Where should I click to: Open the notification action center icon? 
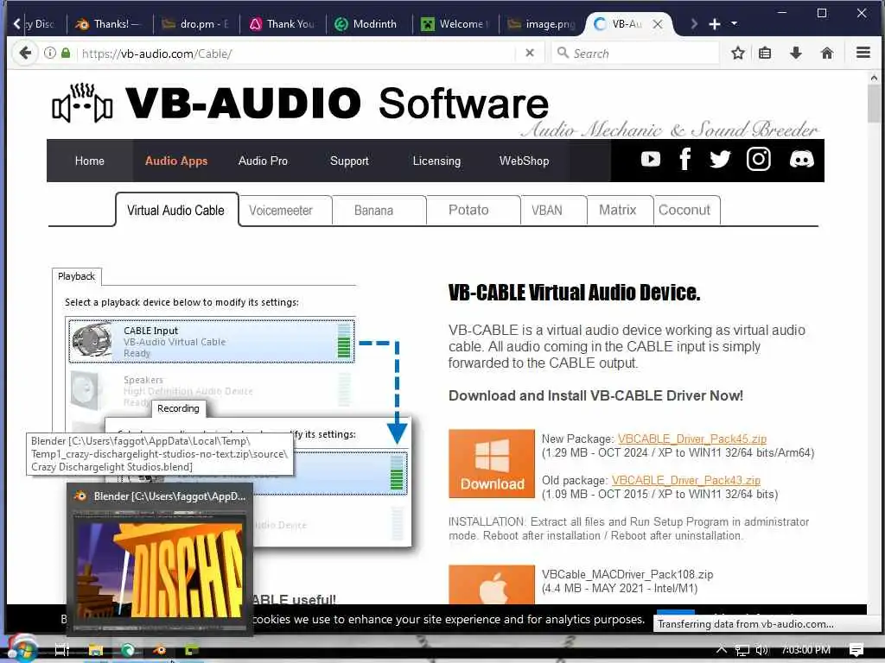click(856, 650)
